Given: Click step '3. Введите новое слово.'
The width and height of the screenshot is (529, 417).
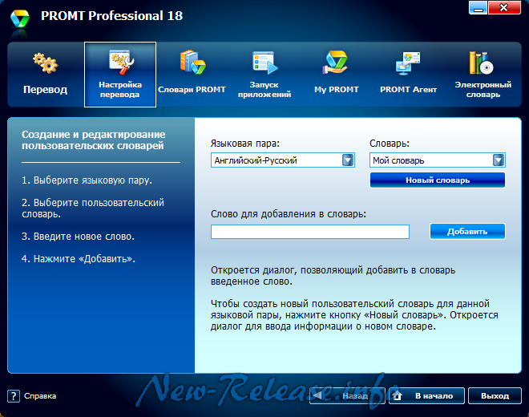Looking at the screenshot, I should 78,237.
